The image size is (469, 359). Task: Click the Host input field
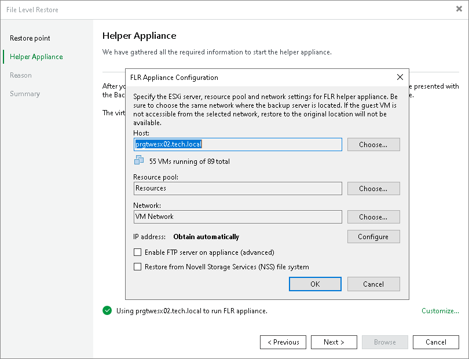click(238, 145)
